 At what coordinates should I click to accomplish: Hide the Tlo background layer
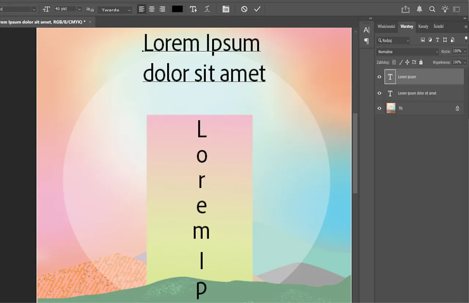(379, 108)
